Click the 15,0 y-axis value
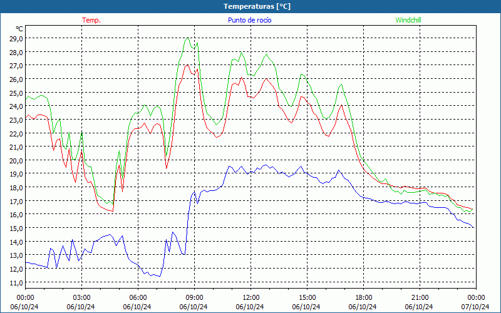501x313 pixels. (x=16, y=228)
